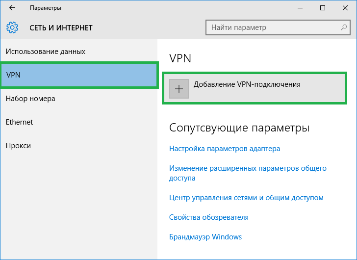Screen dimensions: 357x260
Task: Click the Добавление VPN-подключения label
Action: coord(247,84)
